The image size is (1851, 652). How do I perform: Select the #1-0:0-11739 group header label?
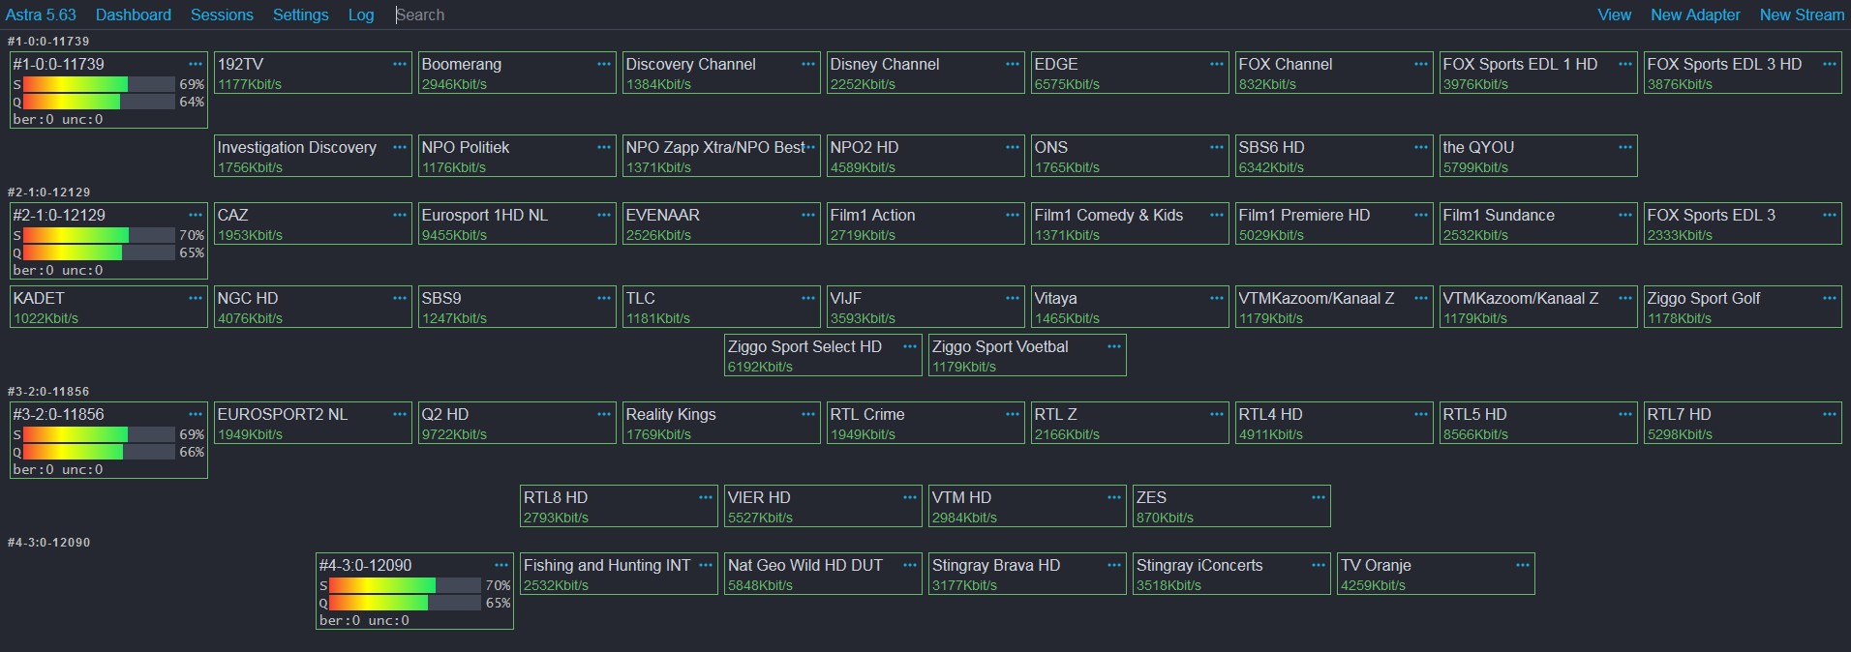point(48,42)
